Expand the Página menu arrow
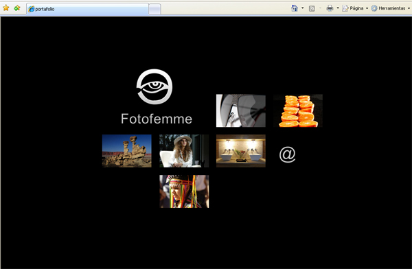This screenshot has width=412, height=269. click(367, 8)
